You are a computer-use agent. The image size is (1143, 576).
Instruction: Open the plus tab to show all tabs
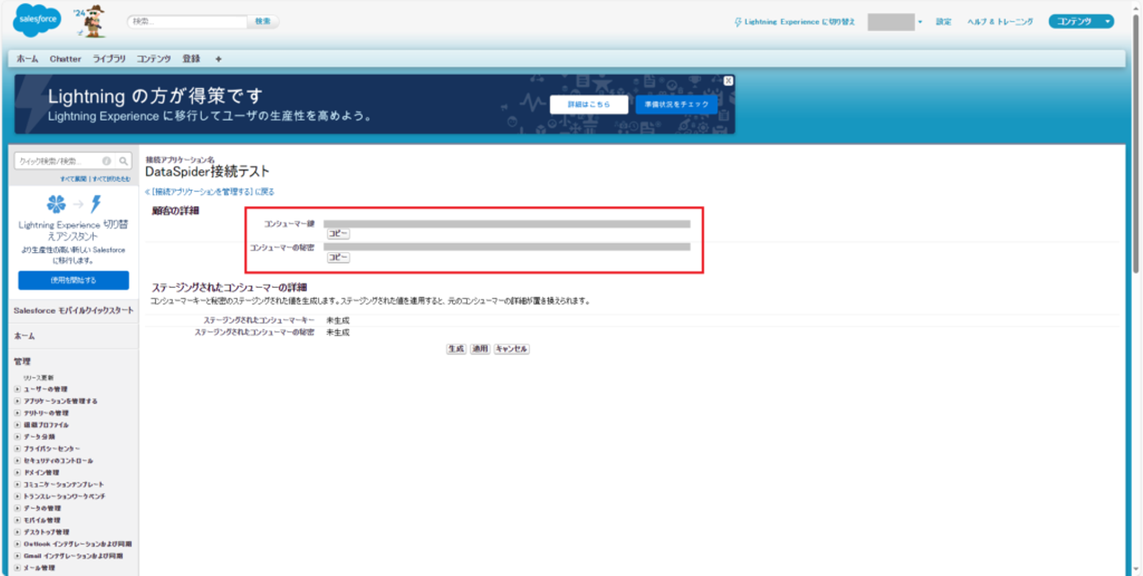point(218,59)
